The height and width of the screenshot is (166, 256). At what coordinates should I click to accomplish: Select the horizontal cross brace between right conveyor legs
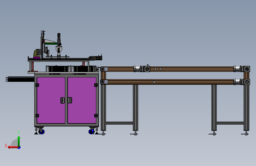point(230,123)
